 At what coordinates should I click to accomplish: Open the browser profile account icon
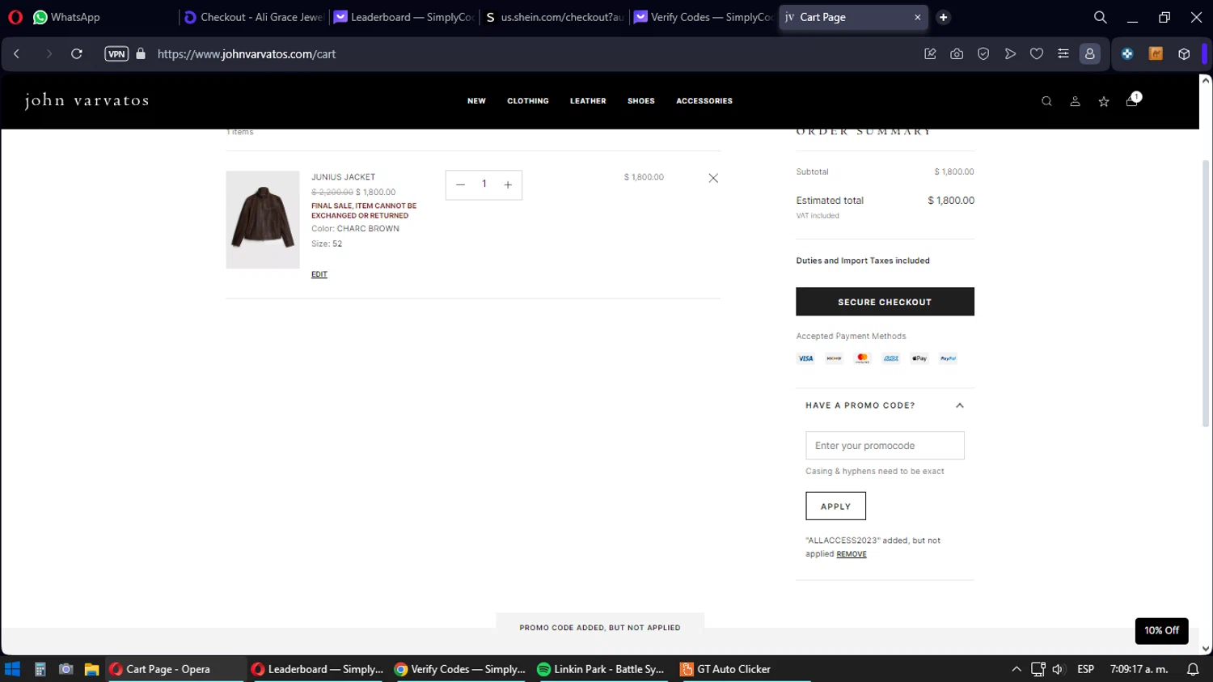[1090, 54]
